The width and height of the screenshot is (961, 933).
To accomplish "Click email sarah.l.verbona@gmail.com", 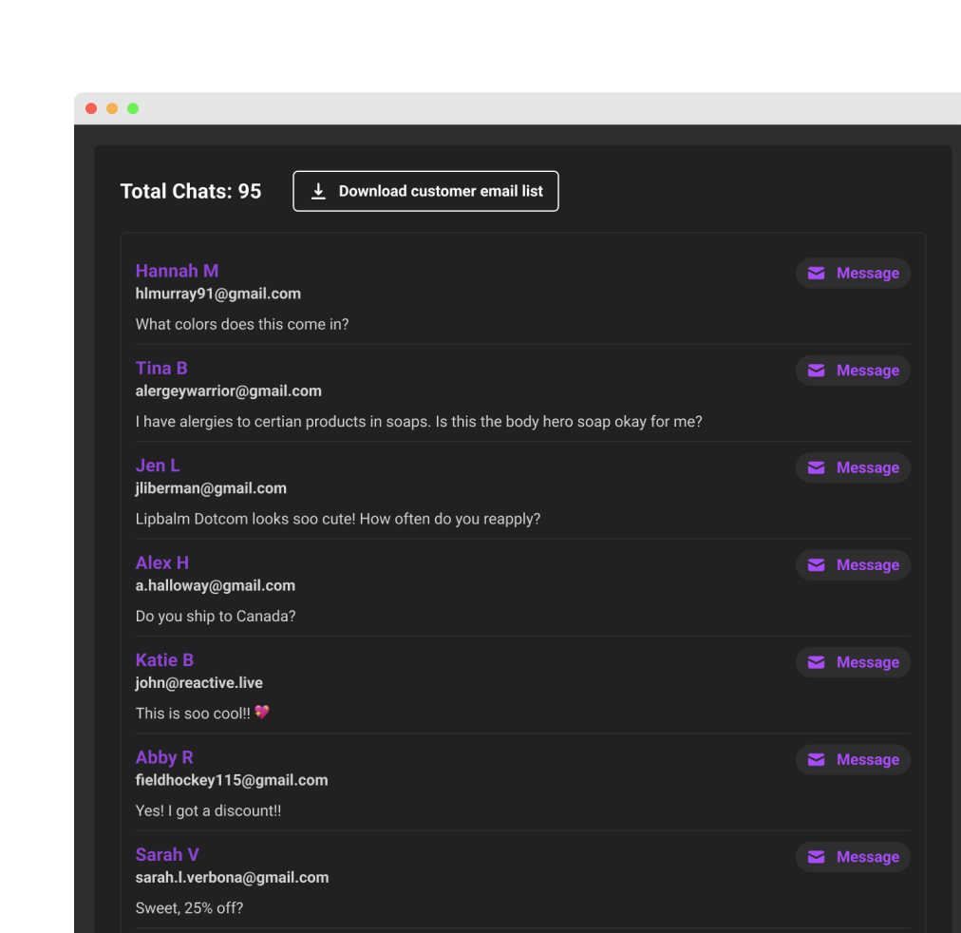I will tap(232, 878).
